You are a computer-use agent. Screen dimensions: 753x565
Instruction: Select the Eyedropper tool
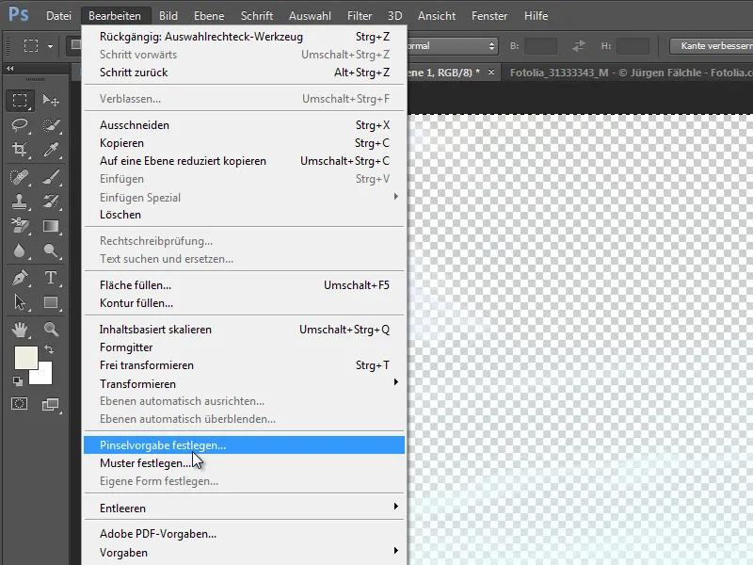point(51,150)
